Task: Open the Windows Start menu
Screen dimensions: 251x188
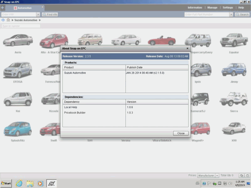Action: [x=6, y=183]
